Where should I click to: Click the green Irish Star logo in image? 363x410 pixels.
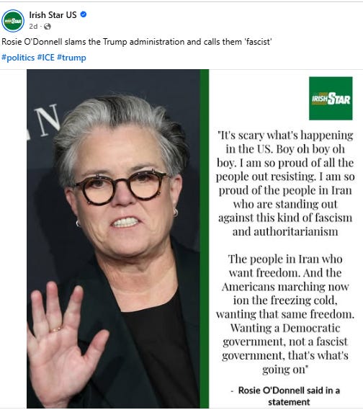(x=331, y=98)
